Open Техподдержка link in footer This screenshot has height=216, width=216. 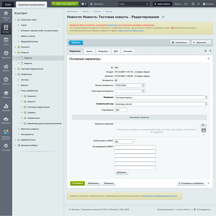202,210
